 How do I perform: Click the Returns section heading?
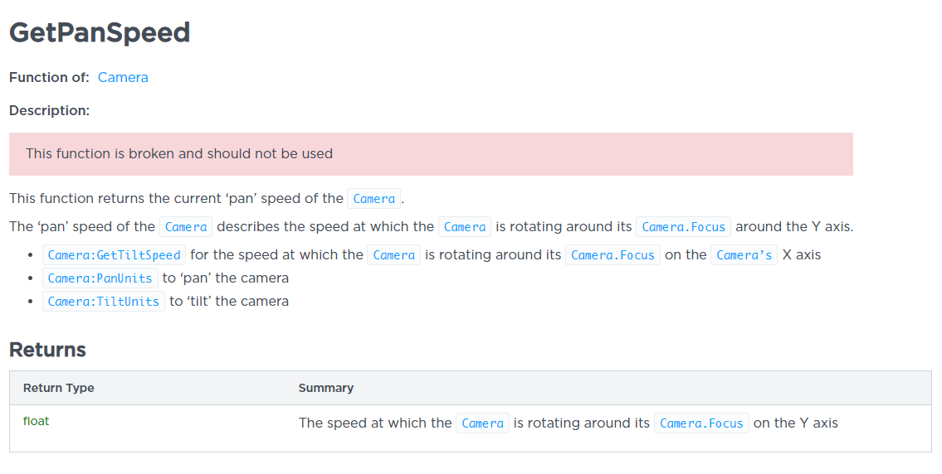pos(47,350)
